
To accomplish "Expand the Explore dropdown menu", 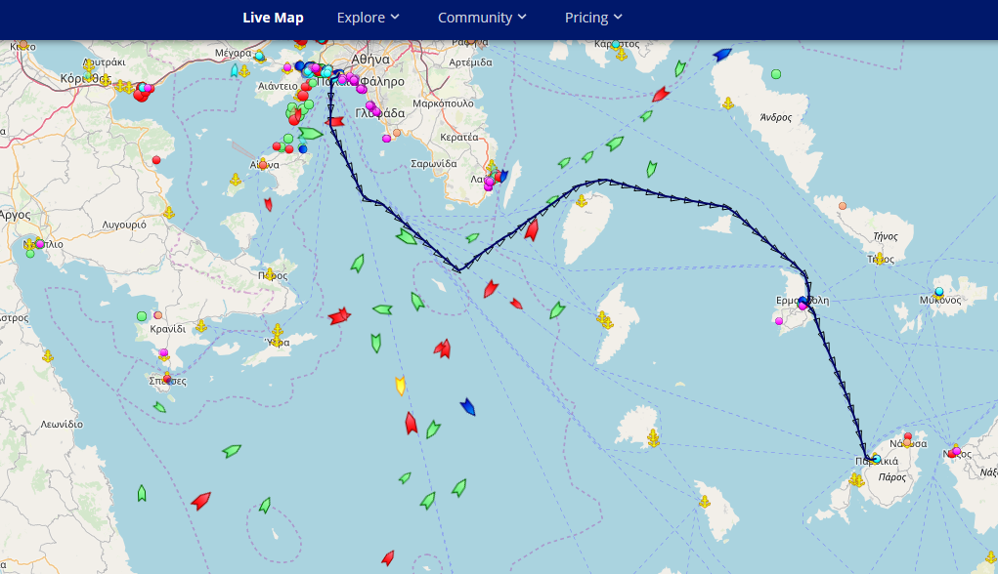I will (368, 18).
